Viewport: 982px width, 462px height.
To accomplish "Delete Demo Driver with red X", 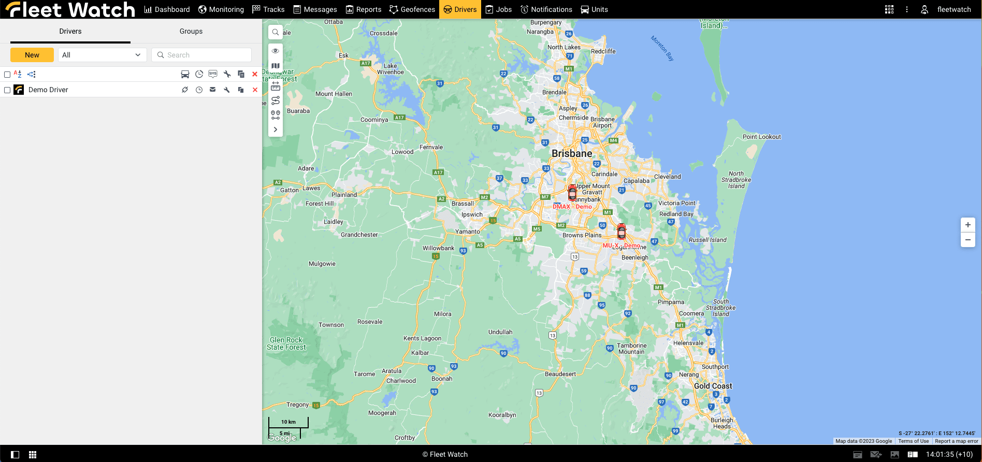I will click(255, 90).
